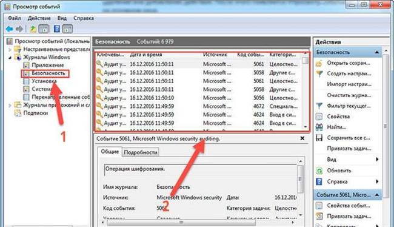
Task: Open Help via the toolbar question-mark icon
Action: [57, 29]
